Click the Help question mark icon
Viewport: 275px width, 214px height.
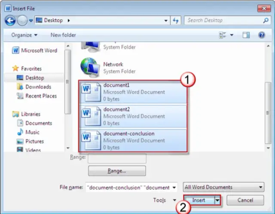coord(261,35)
